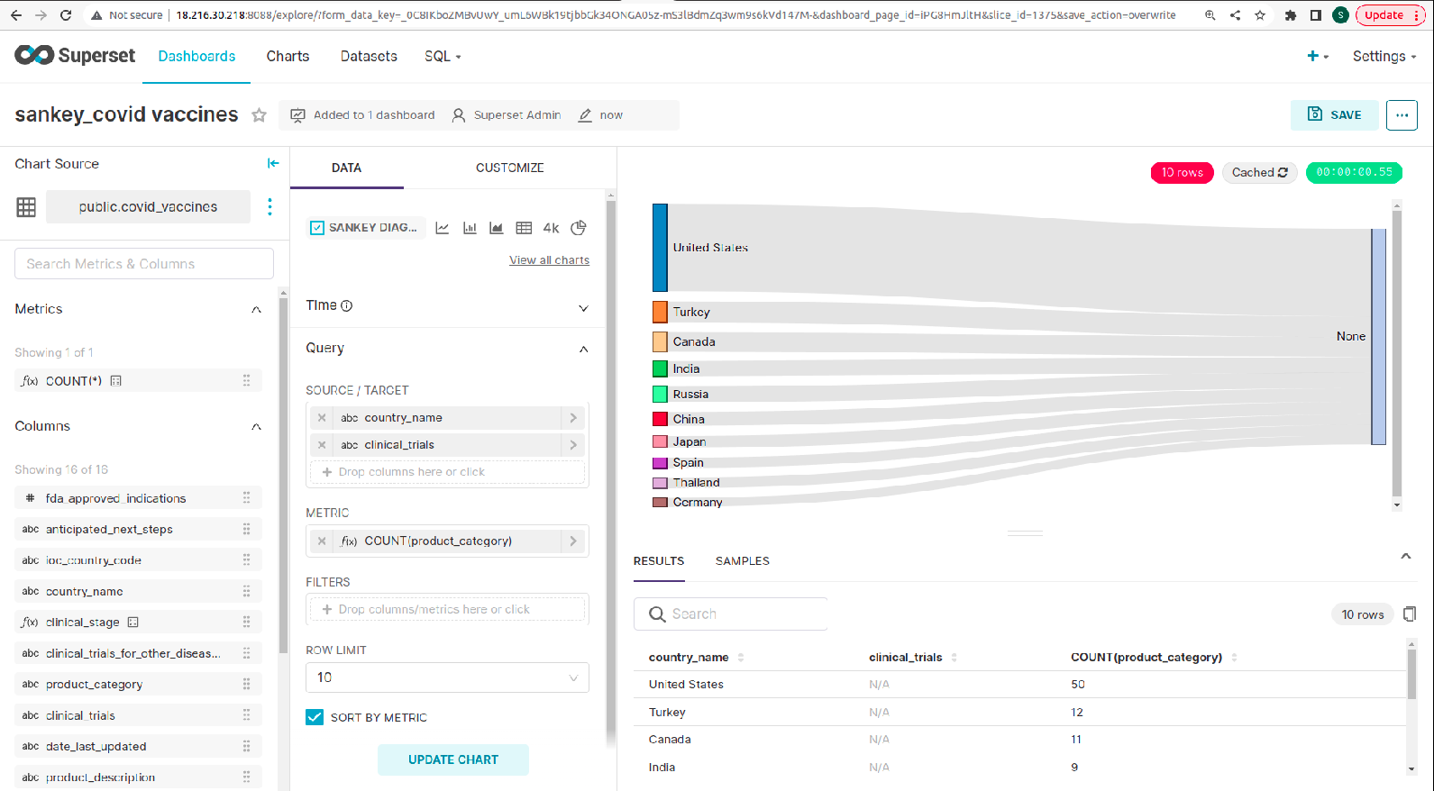Click the Source/Target drop columns area
The width and height of the screenshot is (1434, 791).
click(x=447, y=472)
